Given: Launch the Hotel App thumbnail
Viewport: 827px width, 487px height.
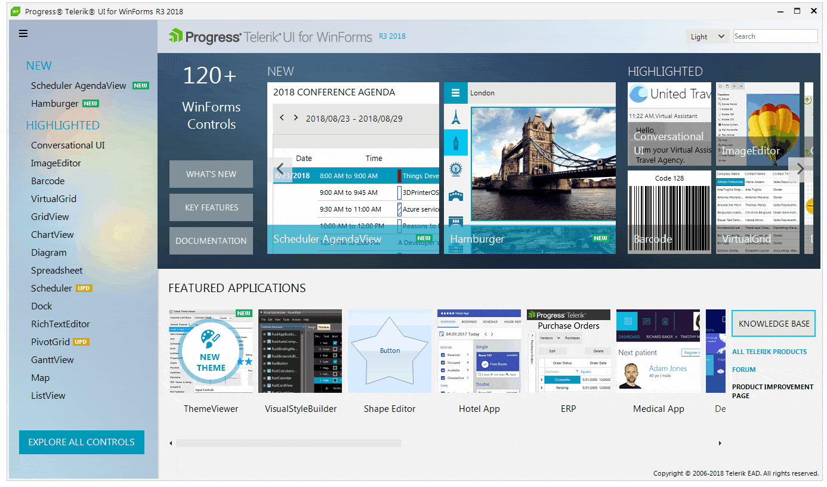Looking at the screenshot, I should [x=479, y=351].
